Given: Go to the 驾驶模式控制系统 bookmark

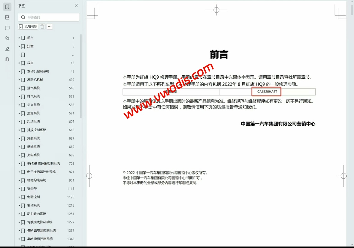Looking at the screenshot, I should tap(40, 222).
